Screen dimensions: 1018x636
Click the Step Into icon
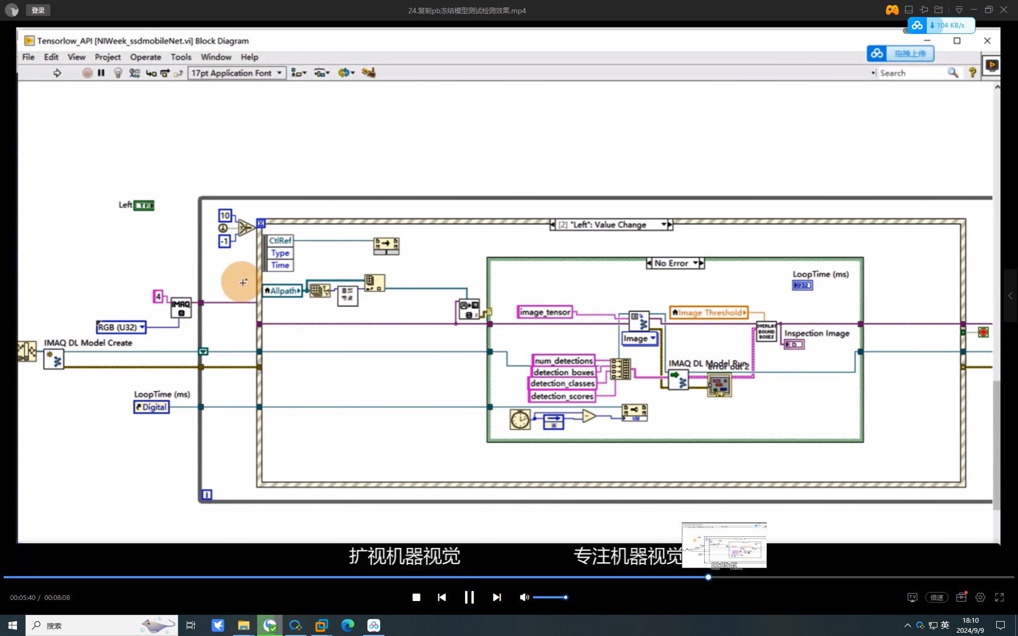tap(151, 73)
